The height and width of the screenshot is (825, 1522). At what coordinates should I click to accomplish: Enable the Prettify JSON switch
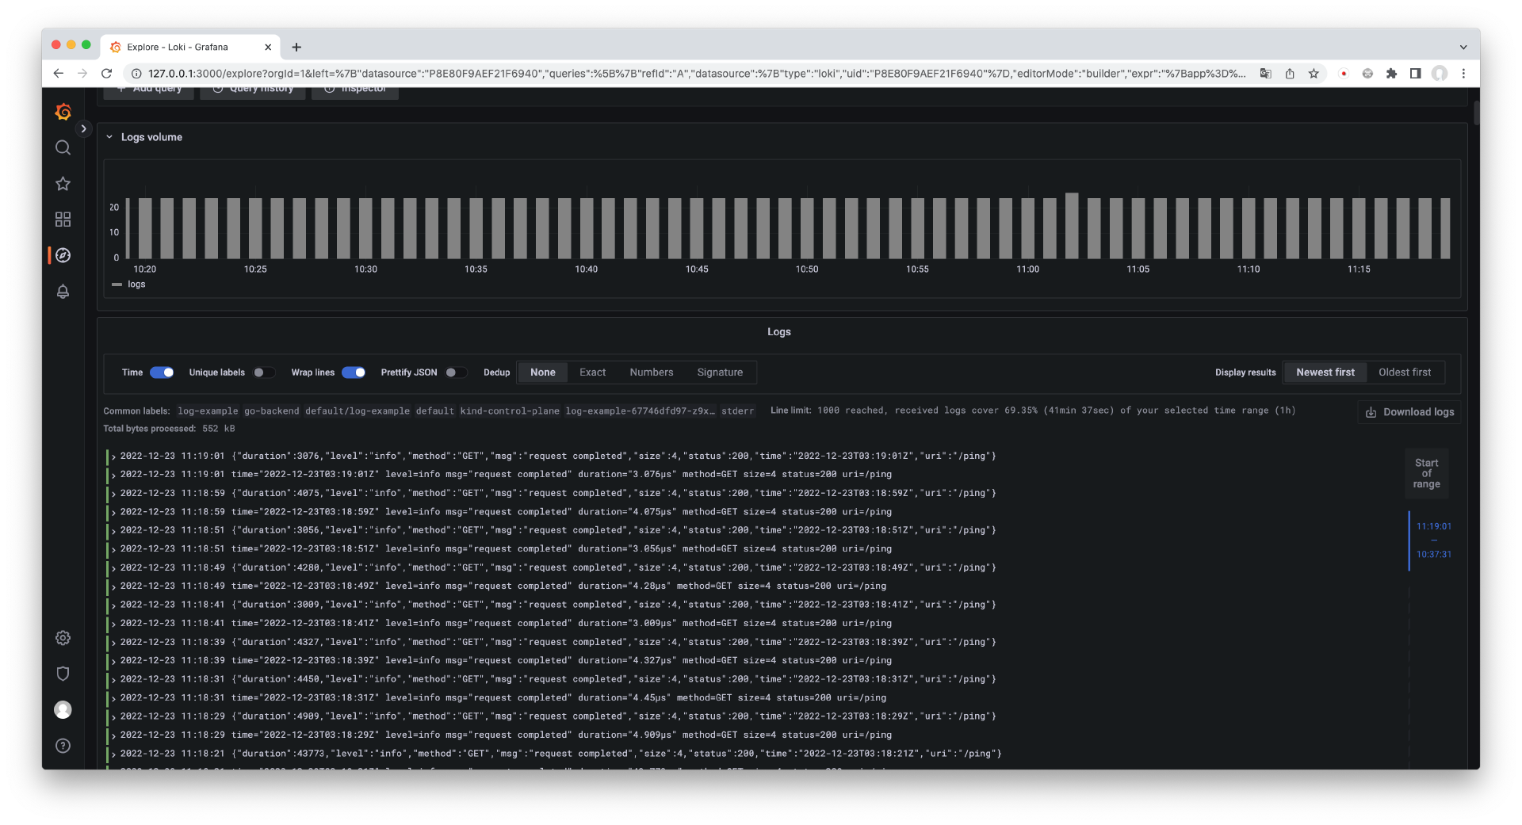pos(456,372)
